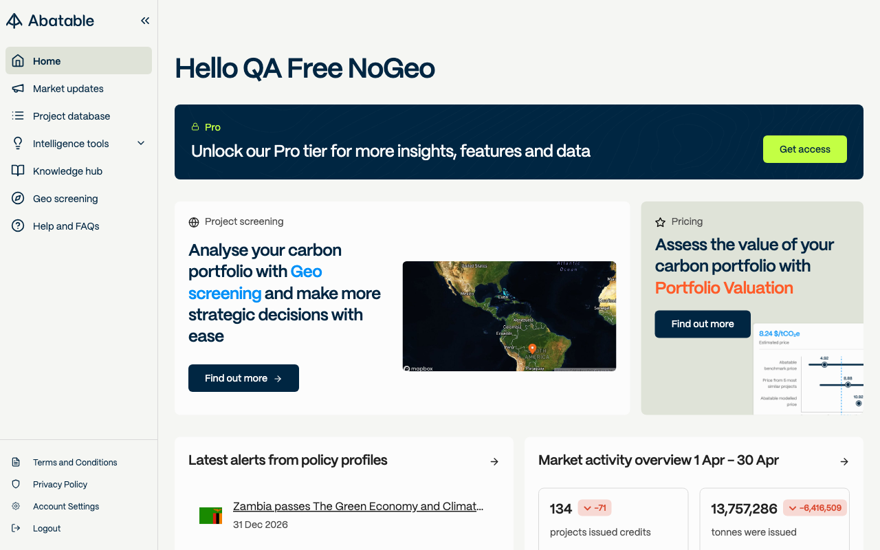Open Market activity overview arrow
Image resolution: width=880 pixels, height=550 pixels.
click(x=844, y=461)
